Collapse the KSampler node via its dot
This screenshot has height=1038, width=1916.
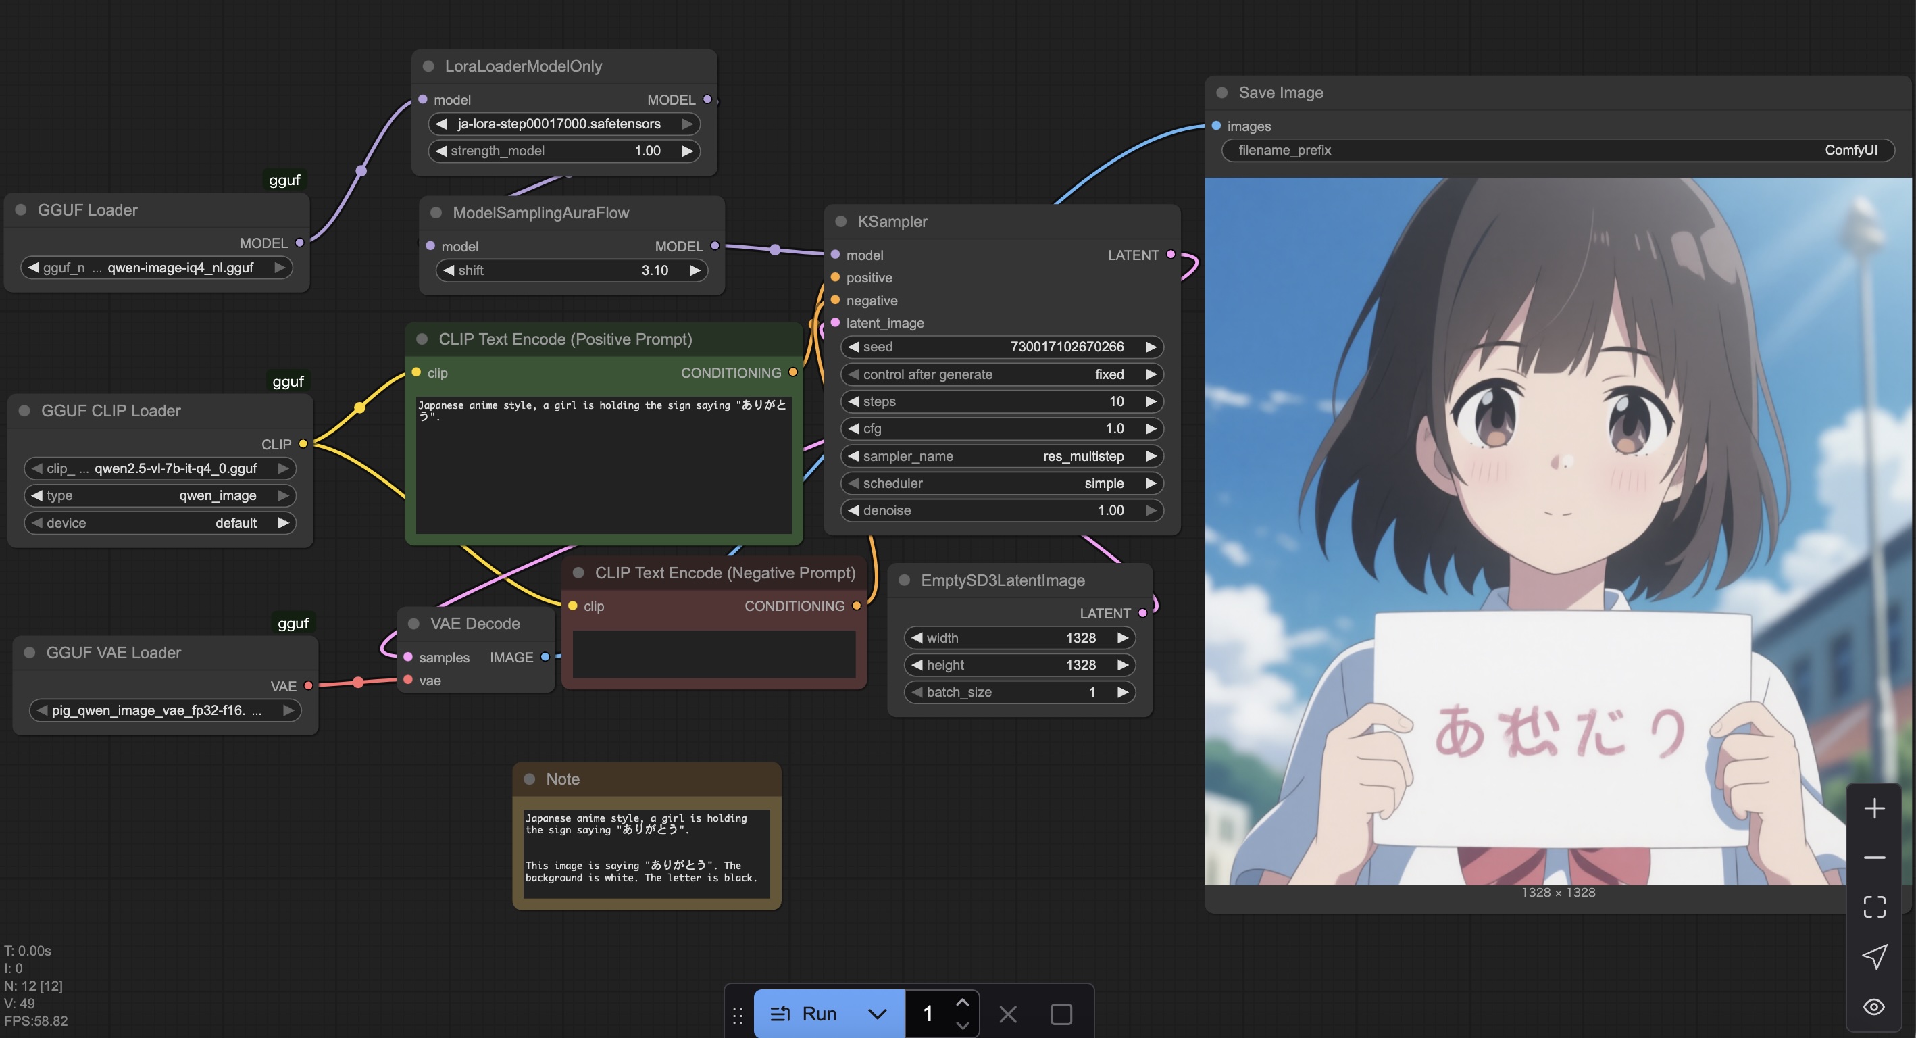pos(841,222)
